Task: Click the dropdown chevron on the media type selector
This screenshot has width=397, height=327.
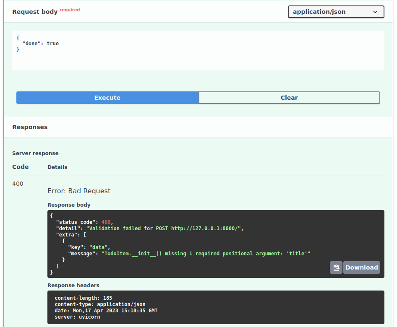Action: pos(375,12)
